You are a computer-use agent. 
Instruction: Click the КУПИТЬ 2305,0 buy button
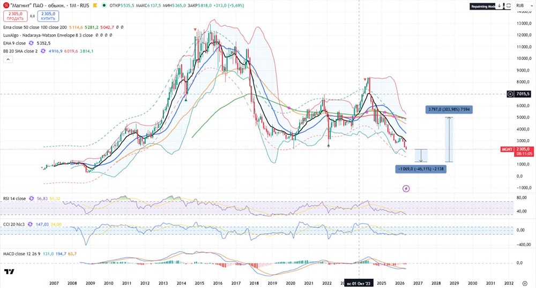[x=48, y=16]
